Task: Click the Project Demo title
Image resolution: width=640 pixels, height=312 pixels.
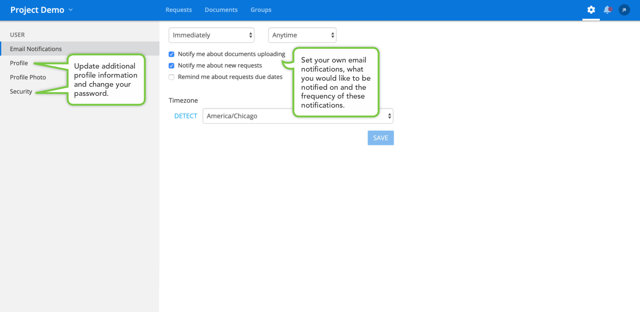Action: [x=37, y=10]
